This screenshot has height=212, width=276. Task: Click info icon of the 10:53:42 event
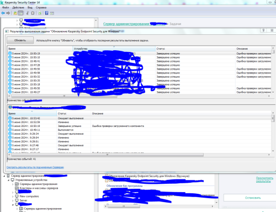pos(10,118)
